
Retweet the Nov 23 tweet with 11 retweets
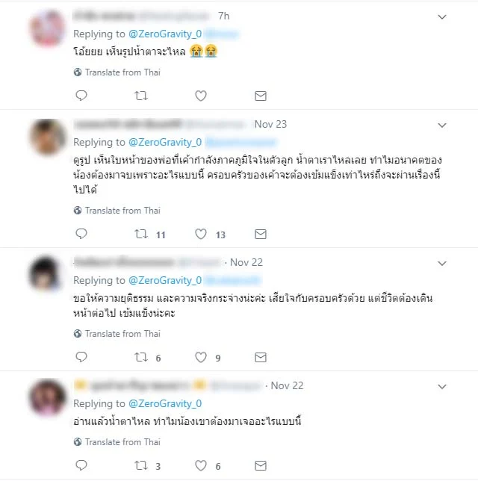141,234
